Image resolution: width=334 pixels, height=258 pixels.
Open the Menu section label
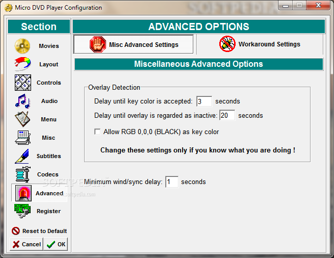pyautogui.click(x=49, y=119)
